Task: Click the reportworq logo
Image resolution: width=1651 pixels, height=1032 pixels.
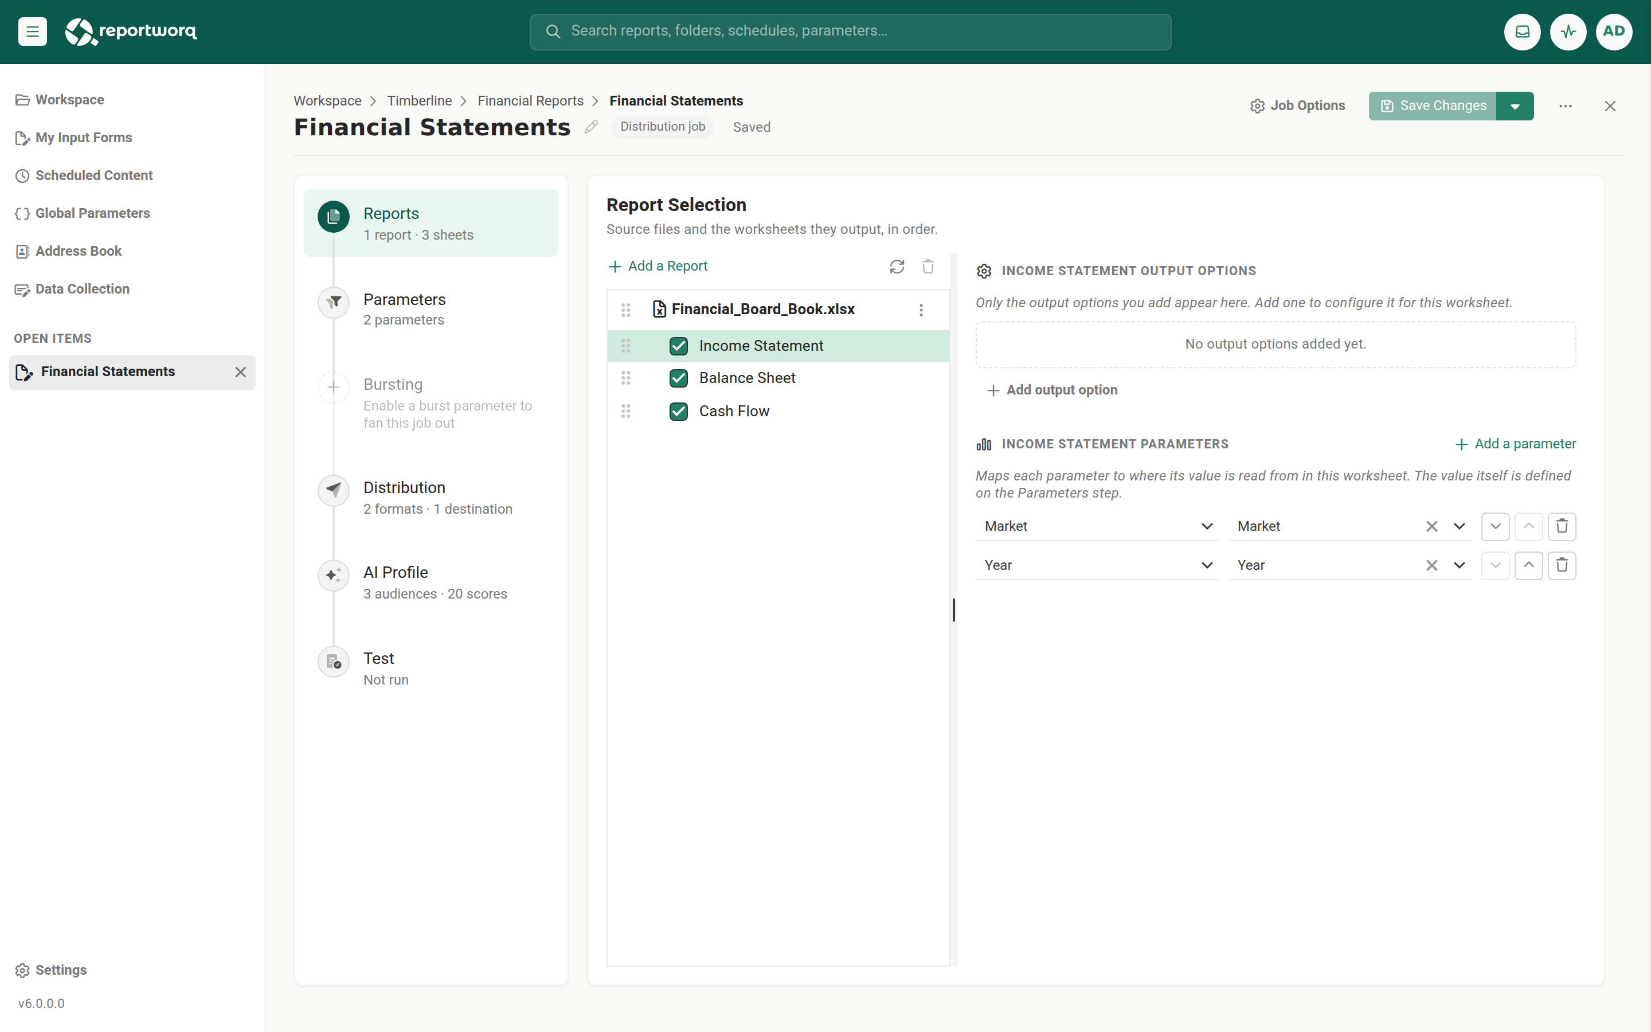Action: point(130,32)
